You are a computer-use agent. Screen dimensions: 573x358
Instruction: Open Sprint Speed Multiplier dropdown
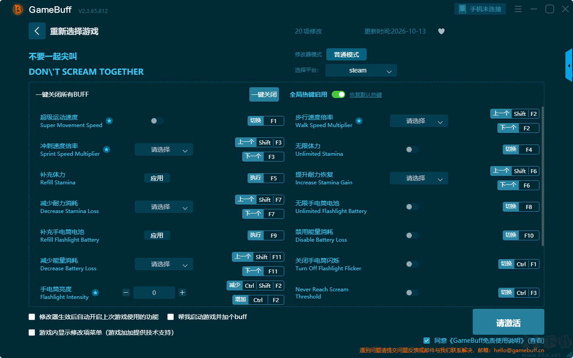[164, 149]
